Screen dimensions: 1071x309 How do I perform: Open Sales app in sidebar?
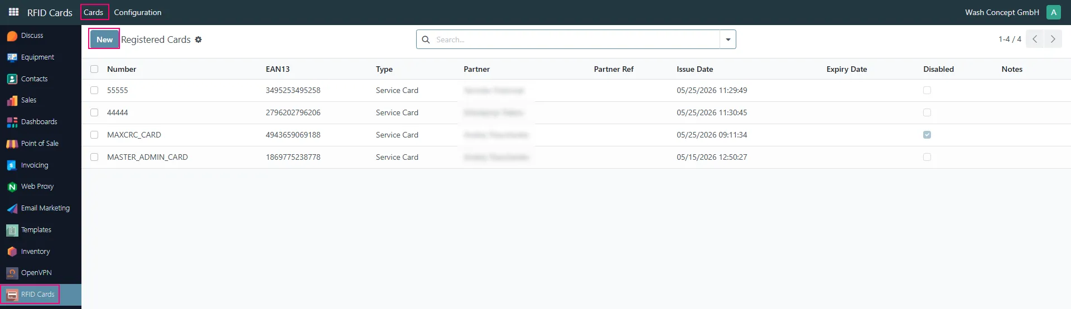click(x=41, y=100)
